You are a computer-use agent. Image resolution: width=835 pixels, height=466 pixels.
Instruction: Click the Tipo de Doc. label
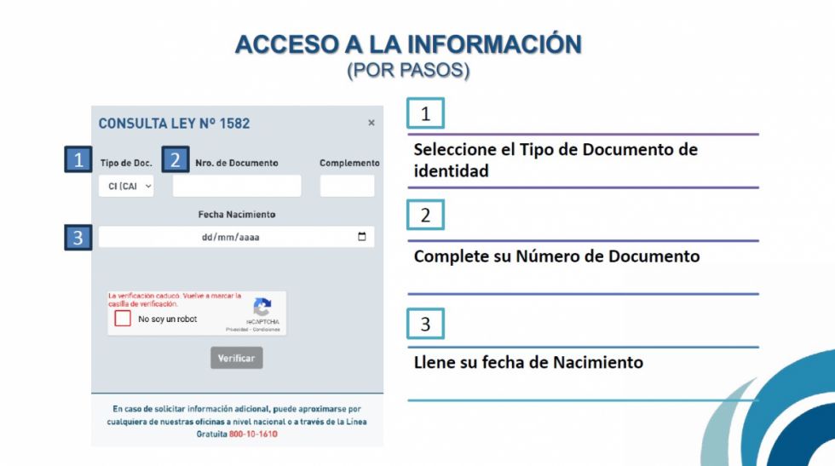(126, 163)
